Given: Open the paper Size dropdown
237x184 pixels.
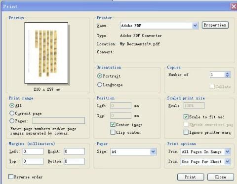Looking at the screenshot, I should (x=153, y=151).
